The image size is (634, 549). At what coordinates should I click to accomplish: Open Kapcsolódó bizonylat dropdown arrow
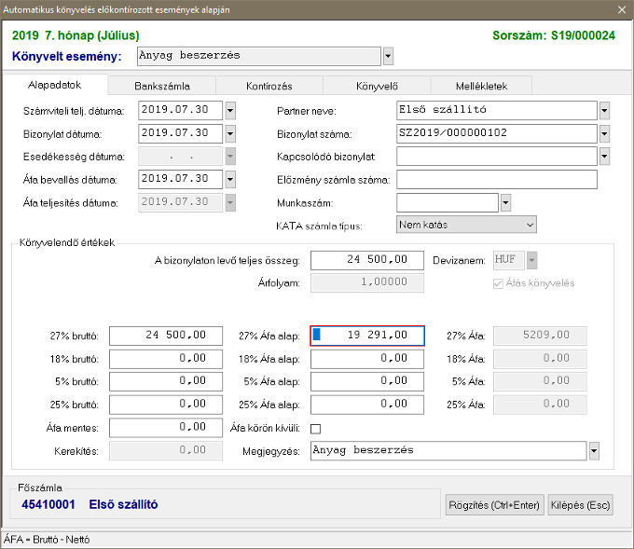604,156
